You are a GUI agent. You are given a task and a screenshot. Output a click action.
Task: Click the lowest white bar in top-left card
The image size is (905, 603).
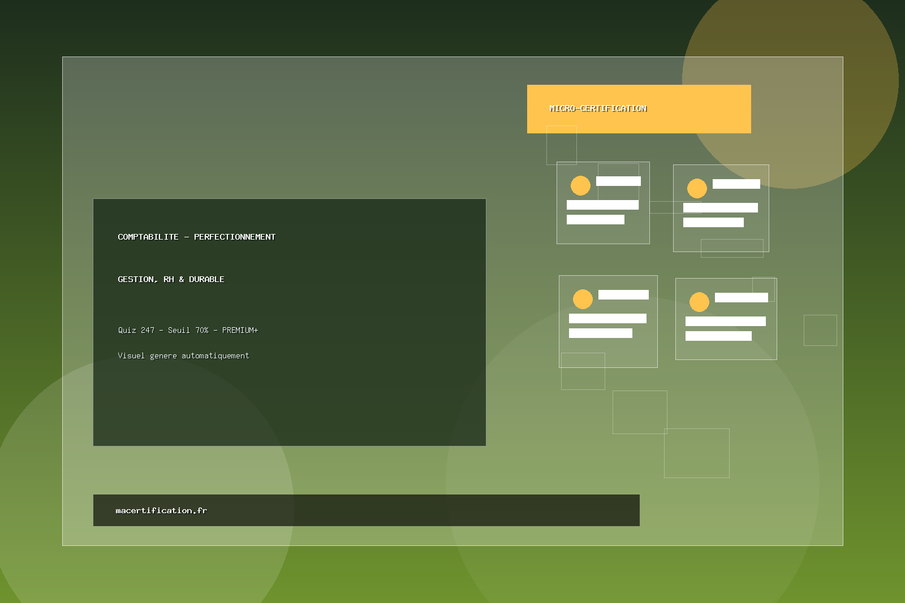(x=595, y=219)
